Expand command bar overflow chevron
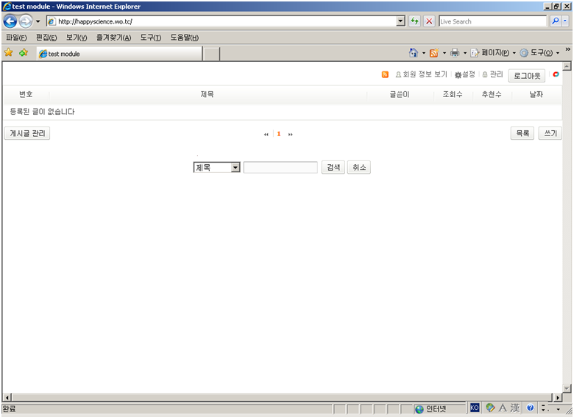574x418 pixels. click(567, 49)
